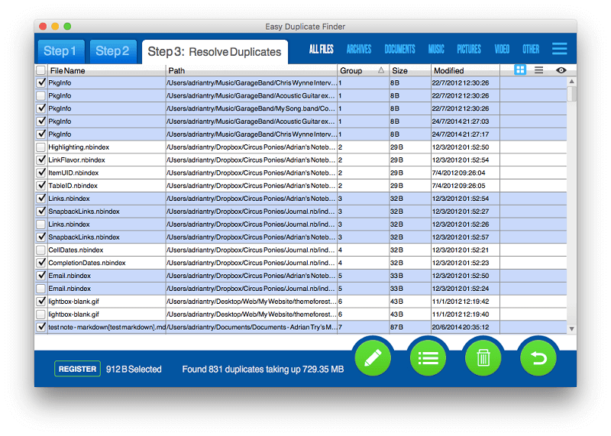Select the ItemUID.nbindex file name
This screenshot has width=611, height=436.
(x=73, y=173)
